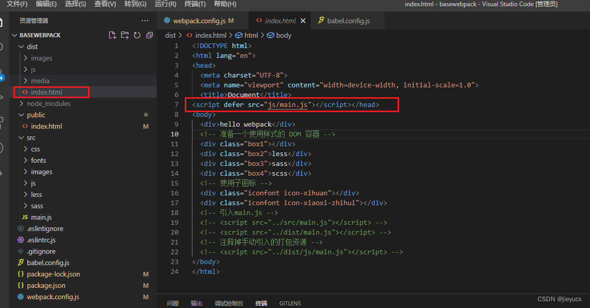
Task: Collapse the dist folder
Action: tap(83, 47)
